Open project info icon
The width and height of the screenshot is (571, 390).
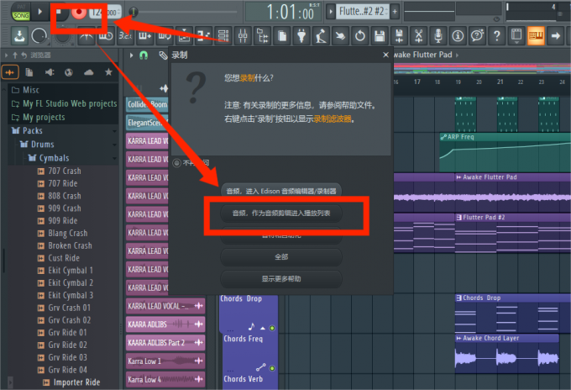point(458,35)
